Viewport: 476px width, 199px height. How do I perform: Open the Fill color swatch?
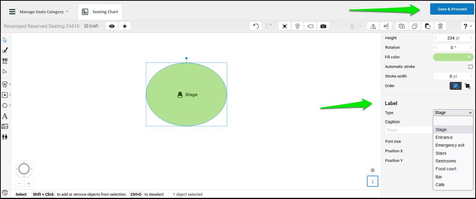coord(453,57)
